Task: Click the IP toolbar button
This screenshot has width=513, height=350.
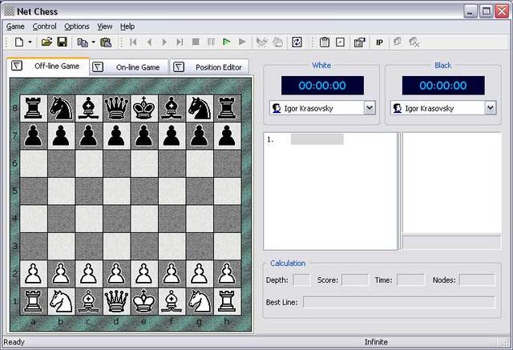Action: pos(379,42)
